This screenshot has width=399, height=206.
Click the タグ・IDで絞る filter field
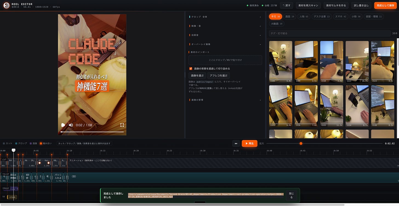click(330, 33)
